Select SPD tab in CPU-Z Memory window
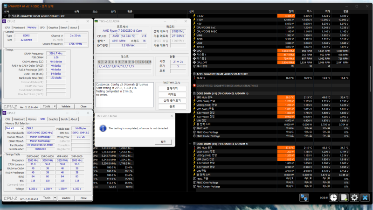Screen dimensions: 373x210 click(42, 28)
